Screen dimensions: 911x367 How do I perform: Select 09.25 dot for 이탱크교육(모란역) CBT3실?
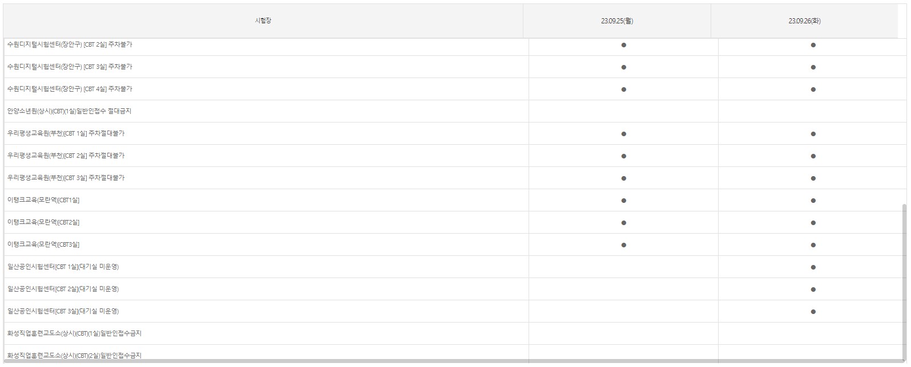(623, 245)
